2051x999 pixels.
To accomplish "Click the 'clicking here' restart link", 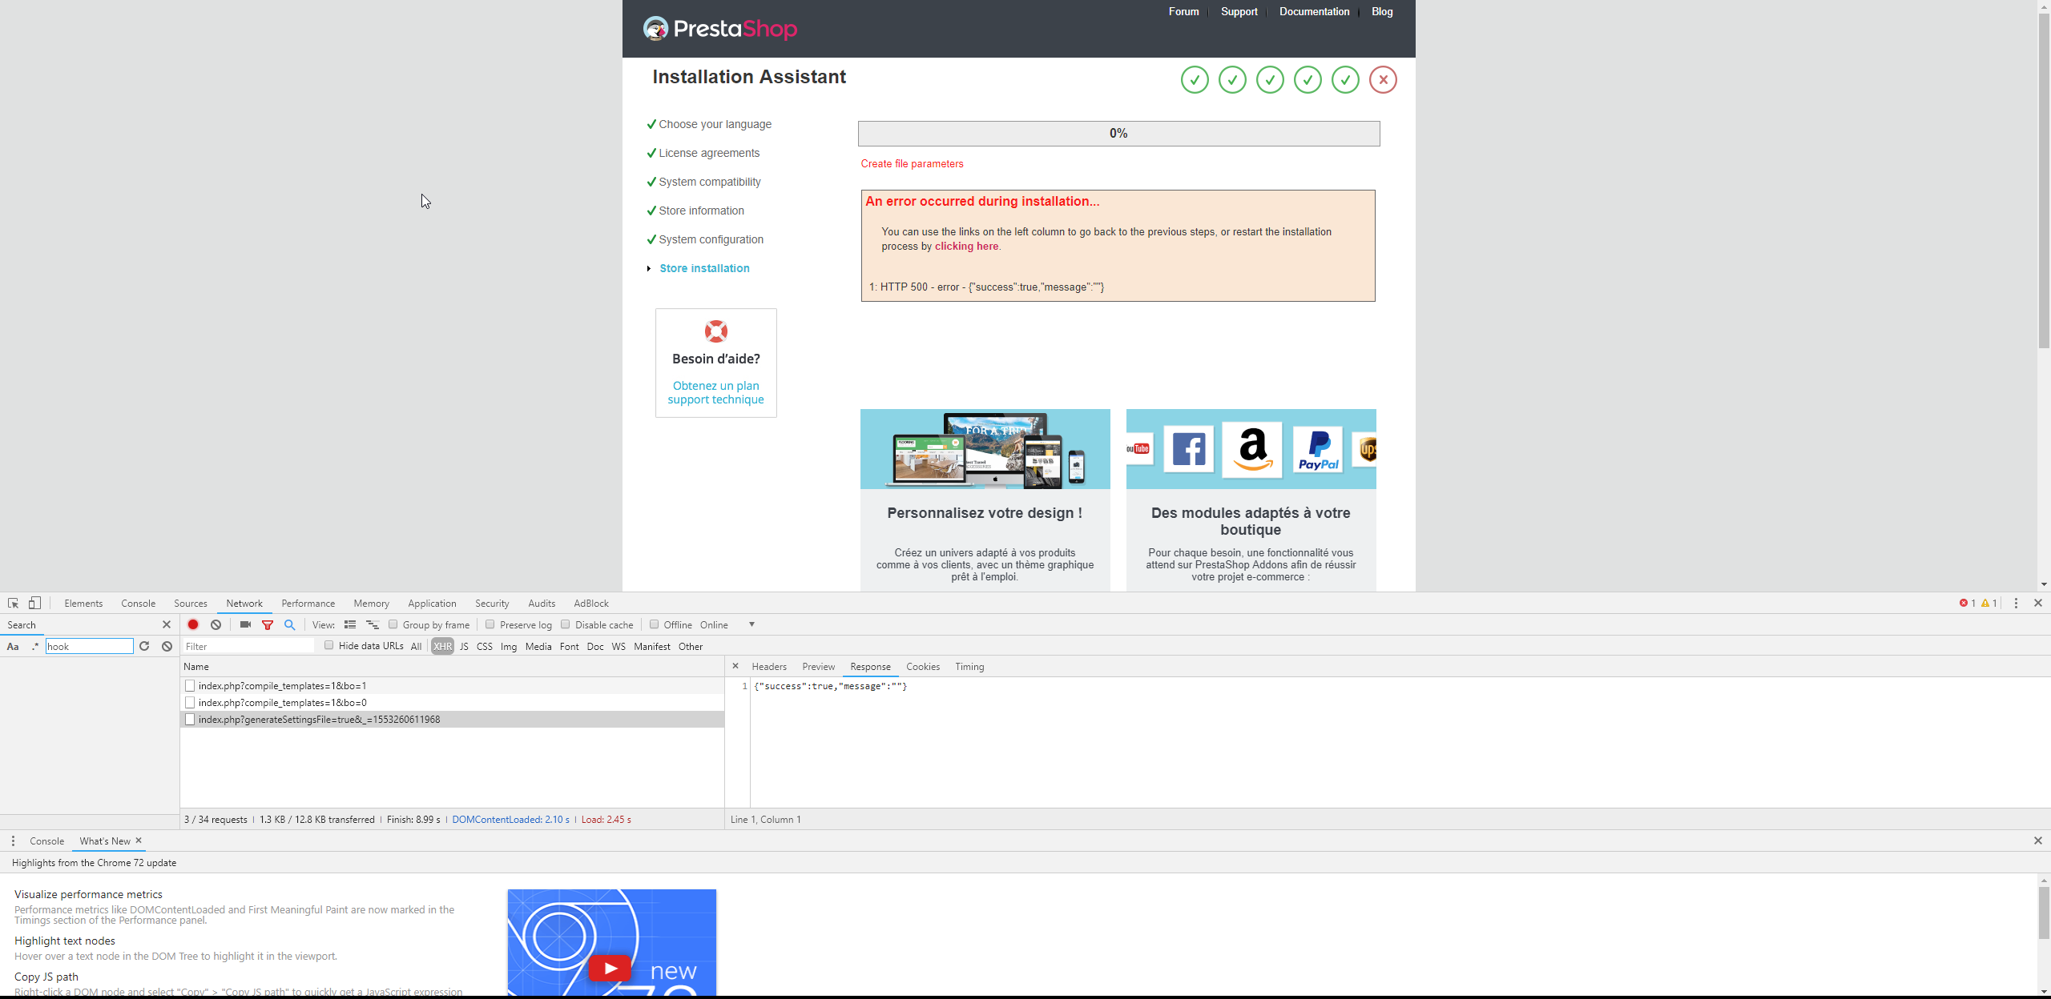I will 966,247.
